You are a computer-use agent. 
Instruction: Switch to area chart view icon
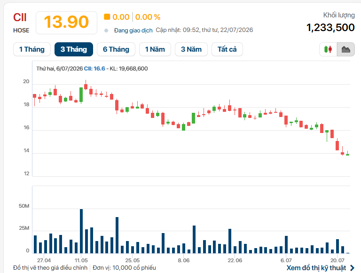pyautogui.click(x=346, y=49)
